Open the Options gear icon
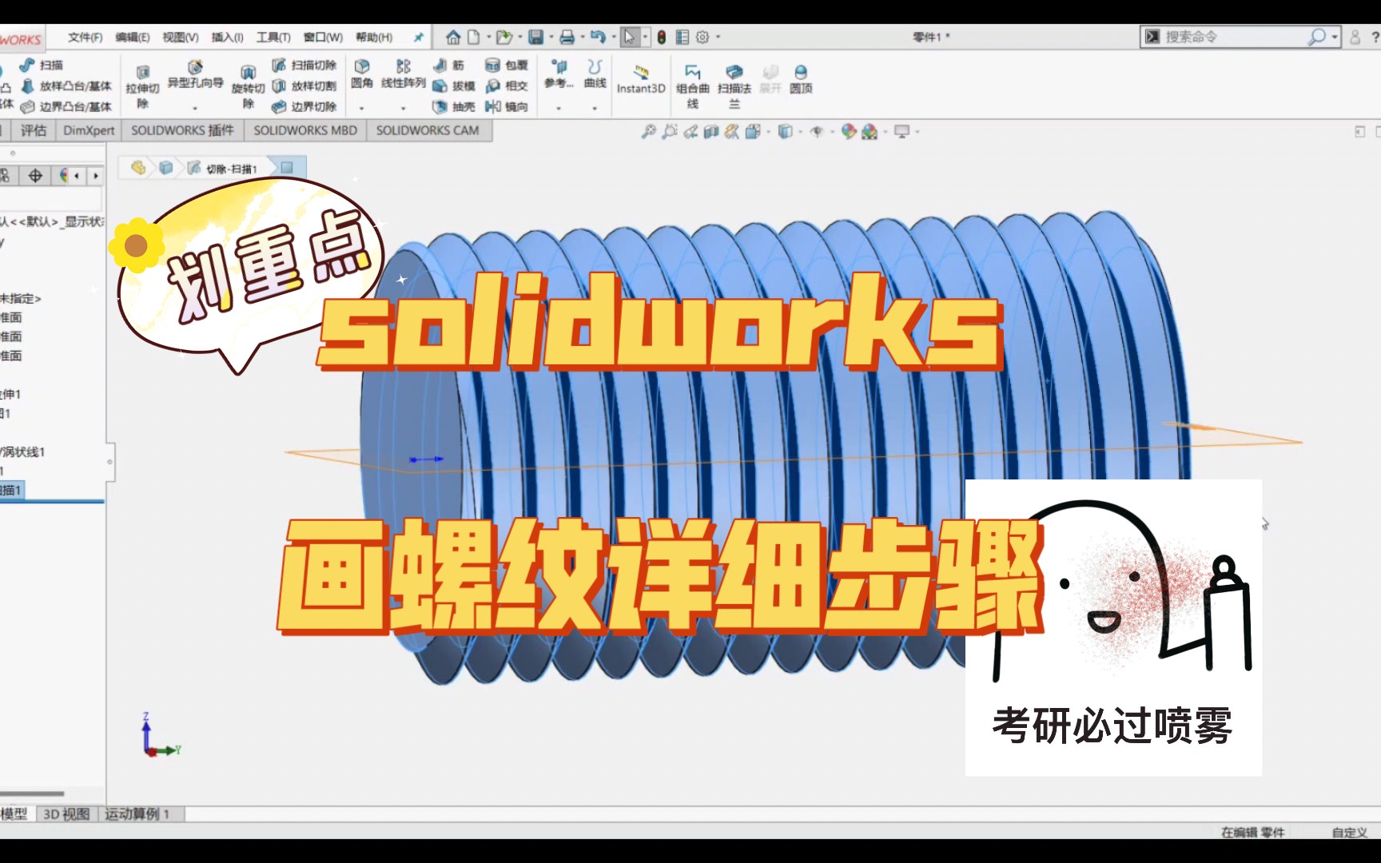 point(702,37)
